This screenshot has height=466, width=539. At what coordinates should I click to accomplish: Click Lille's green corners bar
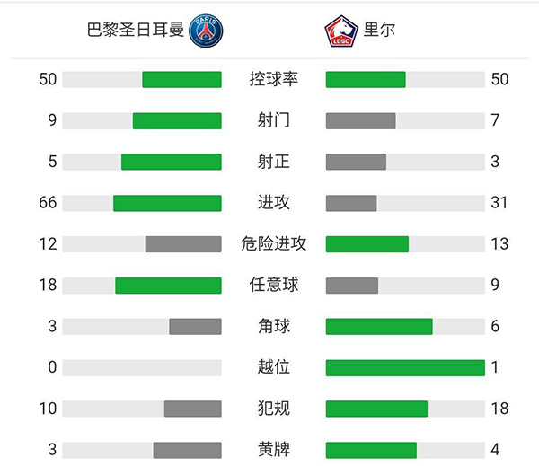click(379, 326)
